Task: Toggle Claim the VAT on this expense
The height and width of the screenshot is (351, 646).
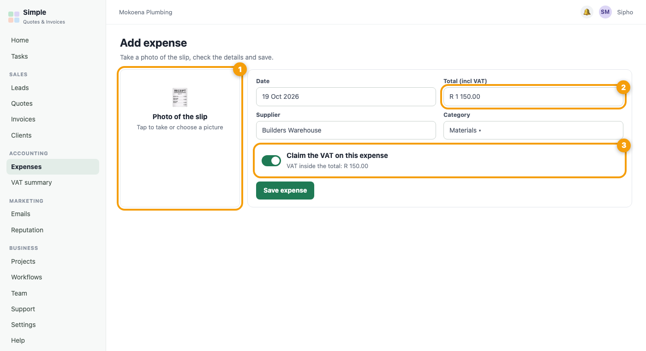Action: pos(271,161)
